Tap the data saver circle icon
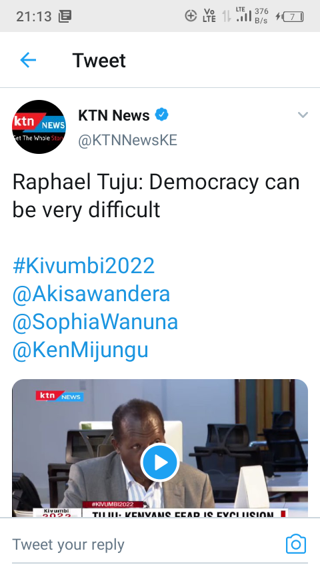The height and width of the screenshot is (569, 320). 191,15
